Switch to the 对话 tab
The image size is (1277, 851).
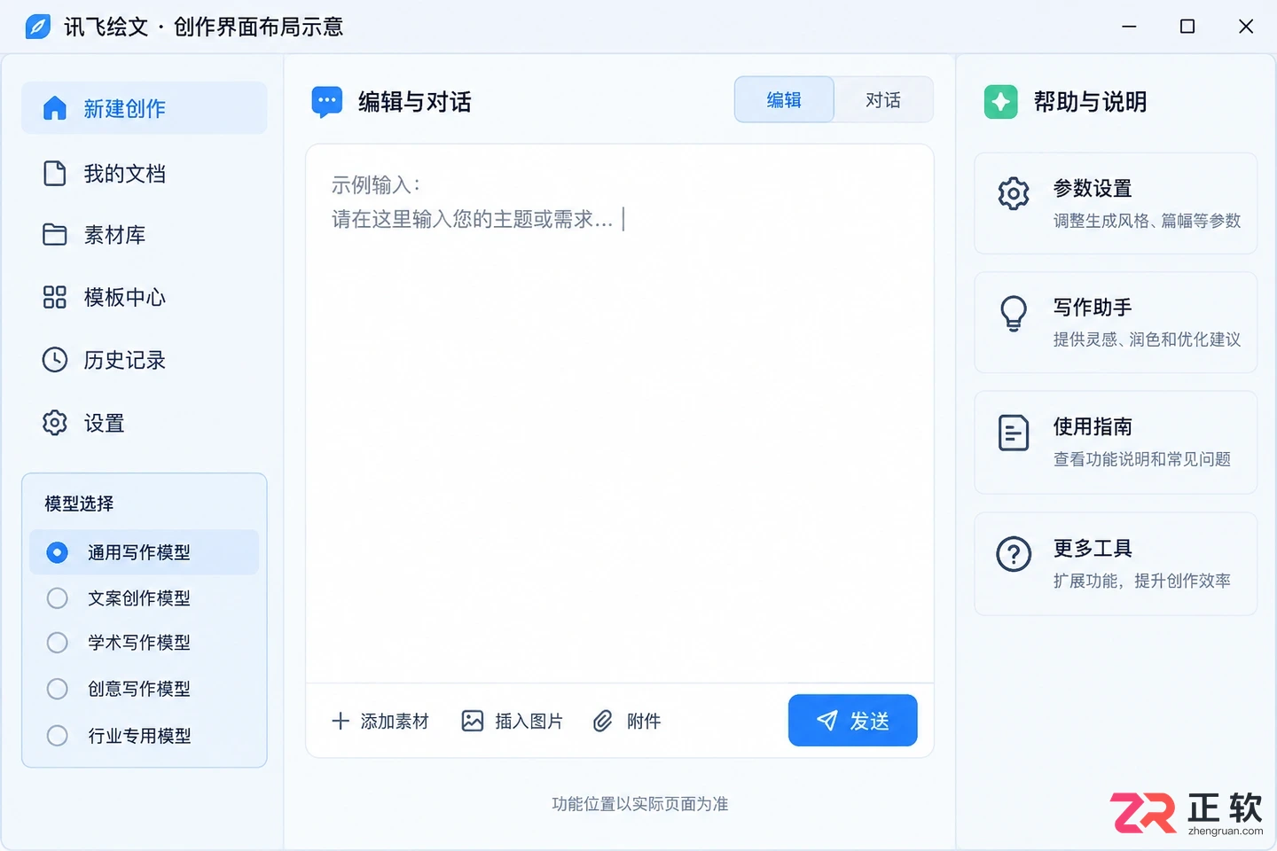pos(883,99)
